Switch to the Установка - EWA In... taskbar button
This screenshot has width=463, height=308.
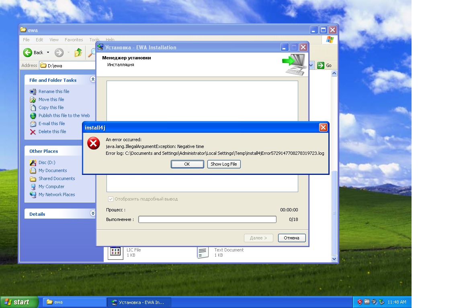coord(139,302)
